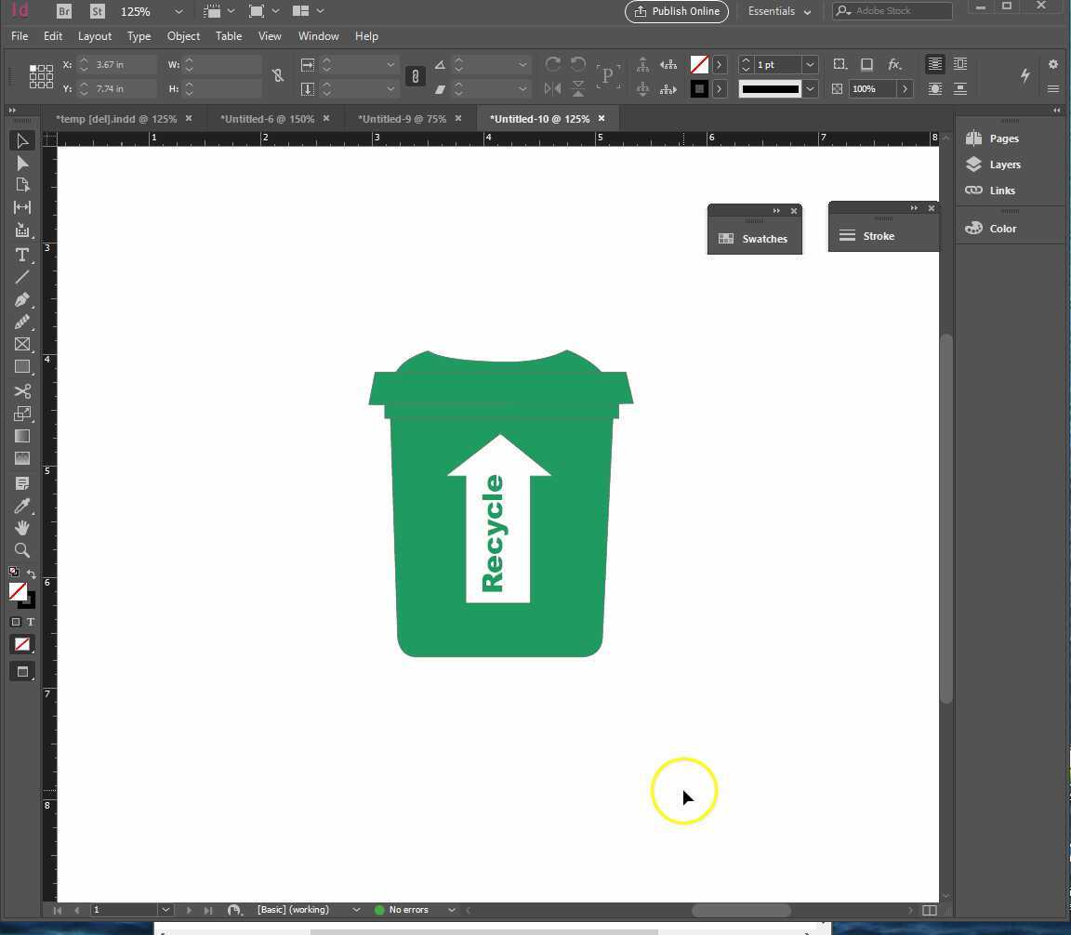
Task: Open the Links panel
Action: tap(1002, 190)
